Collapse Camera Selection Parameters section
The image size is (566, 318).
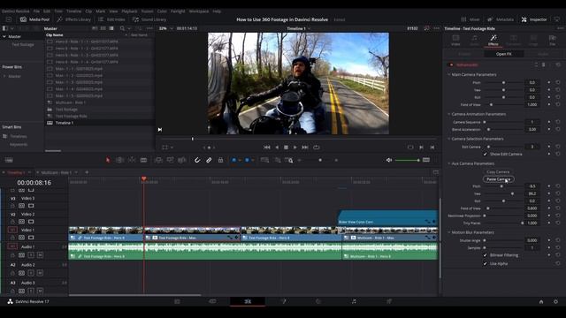(x=448, y=139)
